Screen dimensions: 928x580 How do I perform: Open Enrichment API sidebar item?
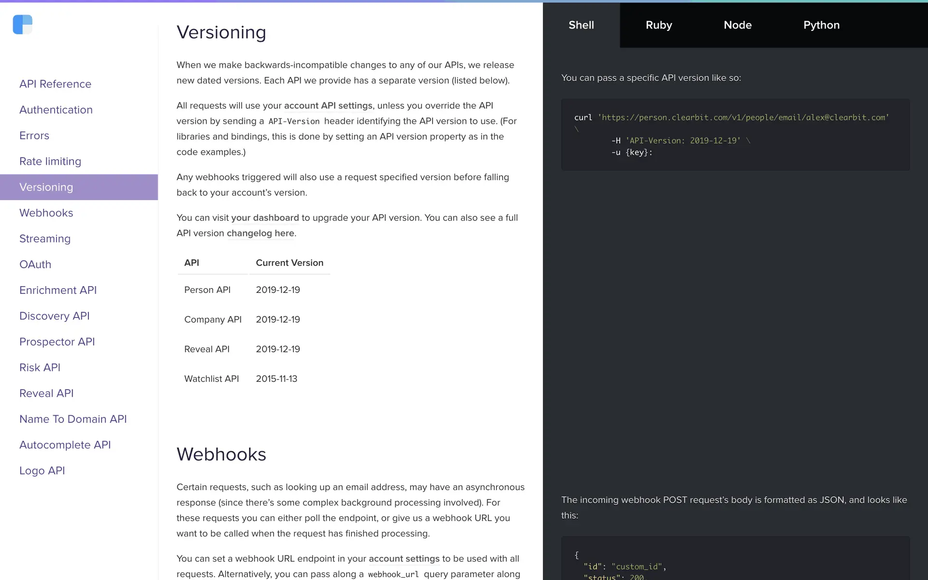click(x=58, y=290)
